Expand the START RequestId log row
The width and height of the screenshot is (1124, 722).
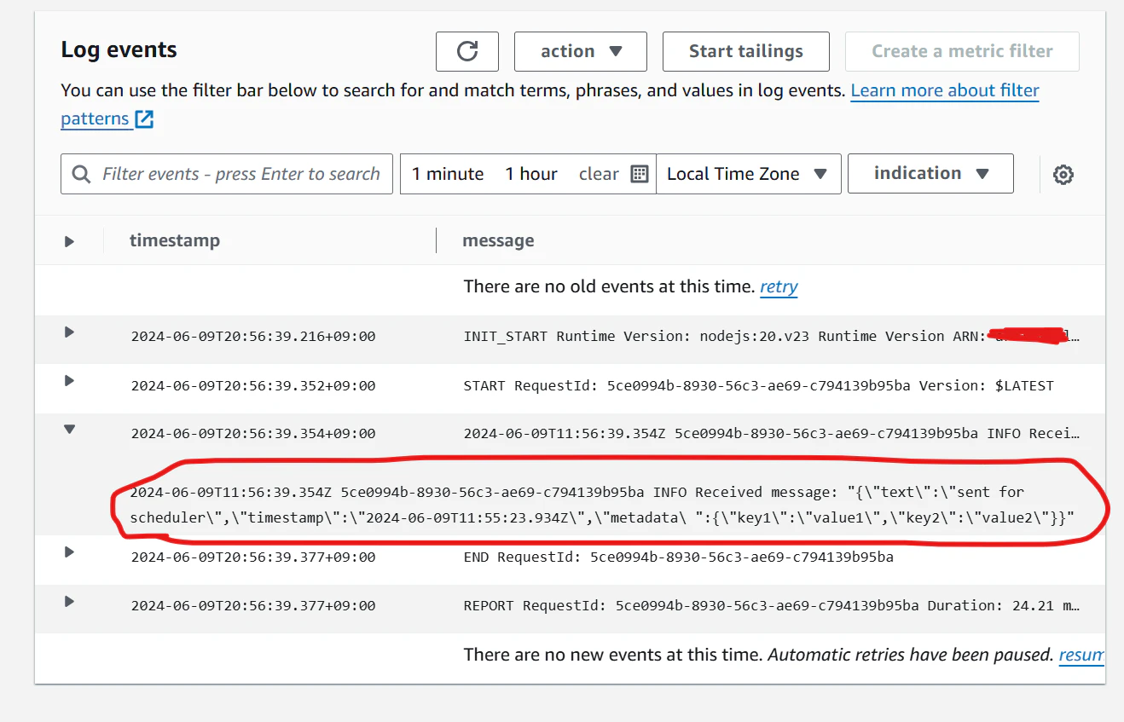click(70, 381)
